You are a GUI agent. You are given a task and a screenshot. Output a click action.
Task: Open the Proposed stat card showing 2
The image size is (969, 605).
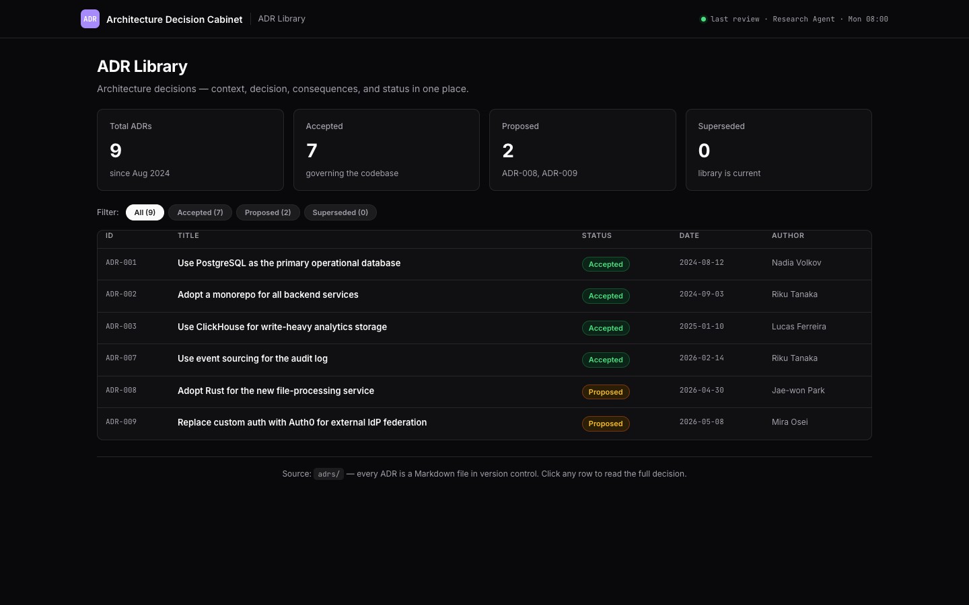click(x=583, y=150)
